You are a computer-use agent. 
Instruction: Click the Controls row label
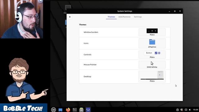(87, 55)
